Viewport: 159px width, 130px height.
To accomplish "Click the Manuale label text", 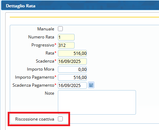I will (46, 29).
